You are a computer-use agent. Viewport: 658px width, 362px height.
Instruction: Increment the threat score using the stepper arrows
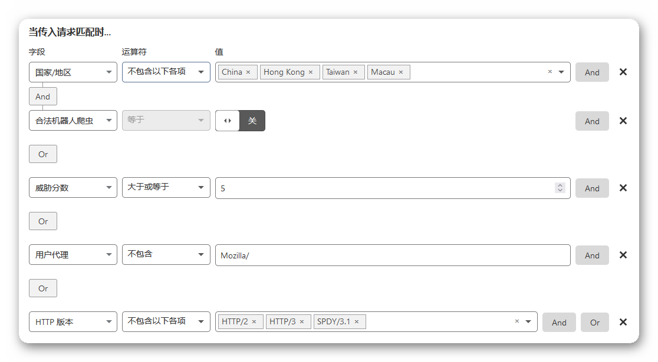pyautogui.click(x=560, y=185)
